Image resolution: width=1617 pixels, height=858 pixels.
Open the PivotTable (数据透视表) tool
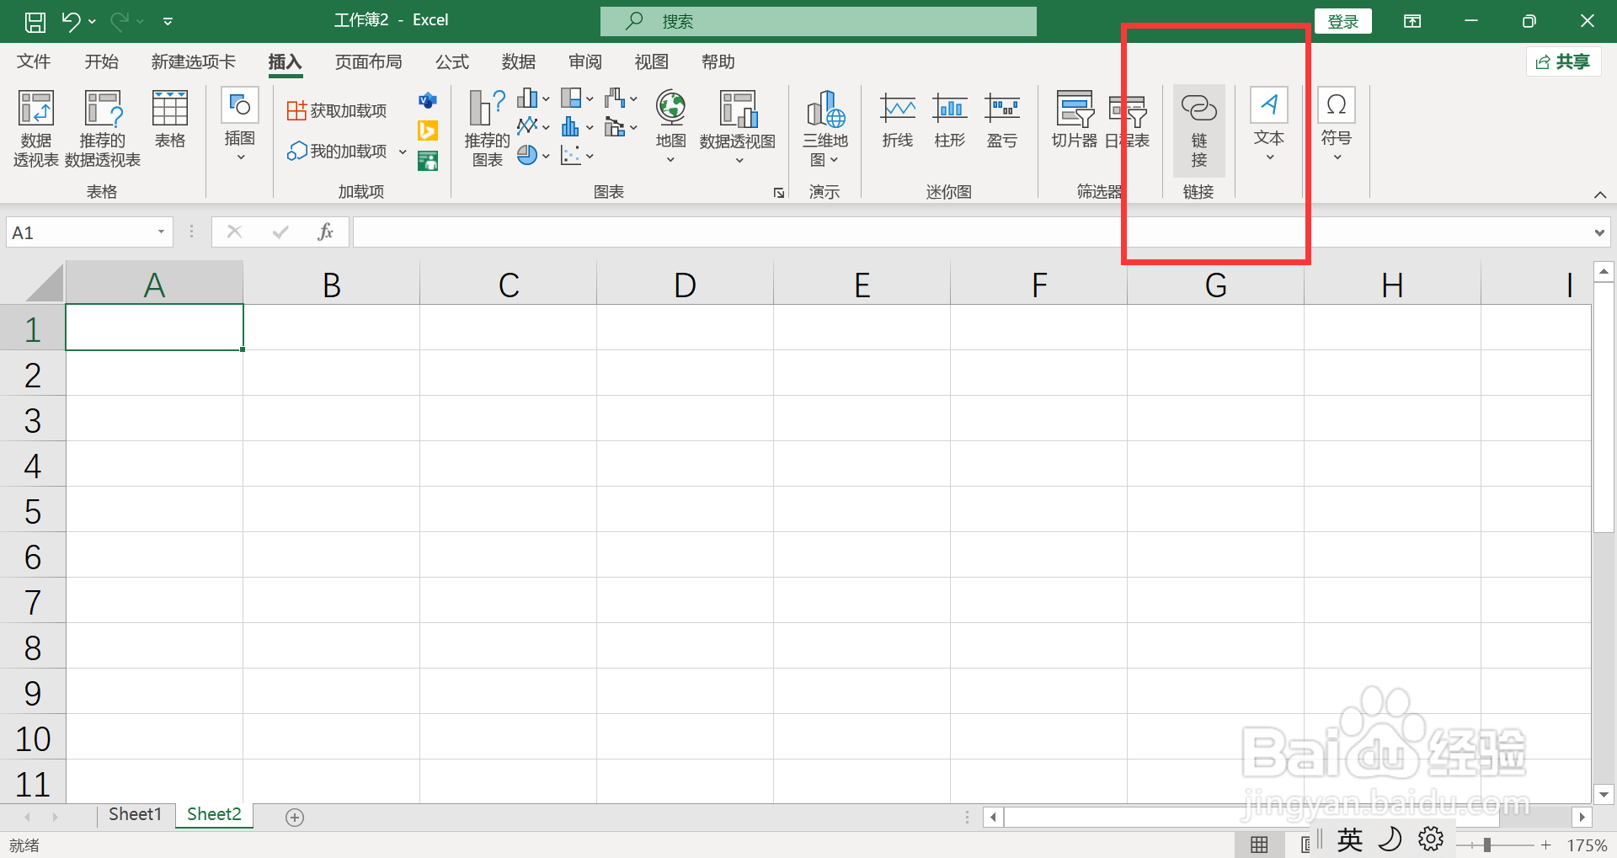click(36, 129)
